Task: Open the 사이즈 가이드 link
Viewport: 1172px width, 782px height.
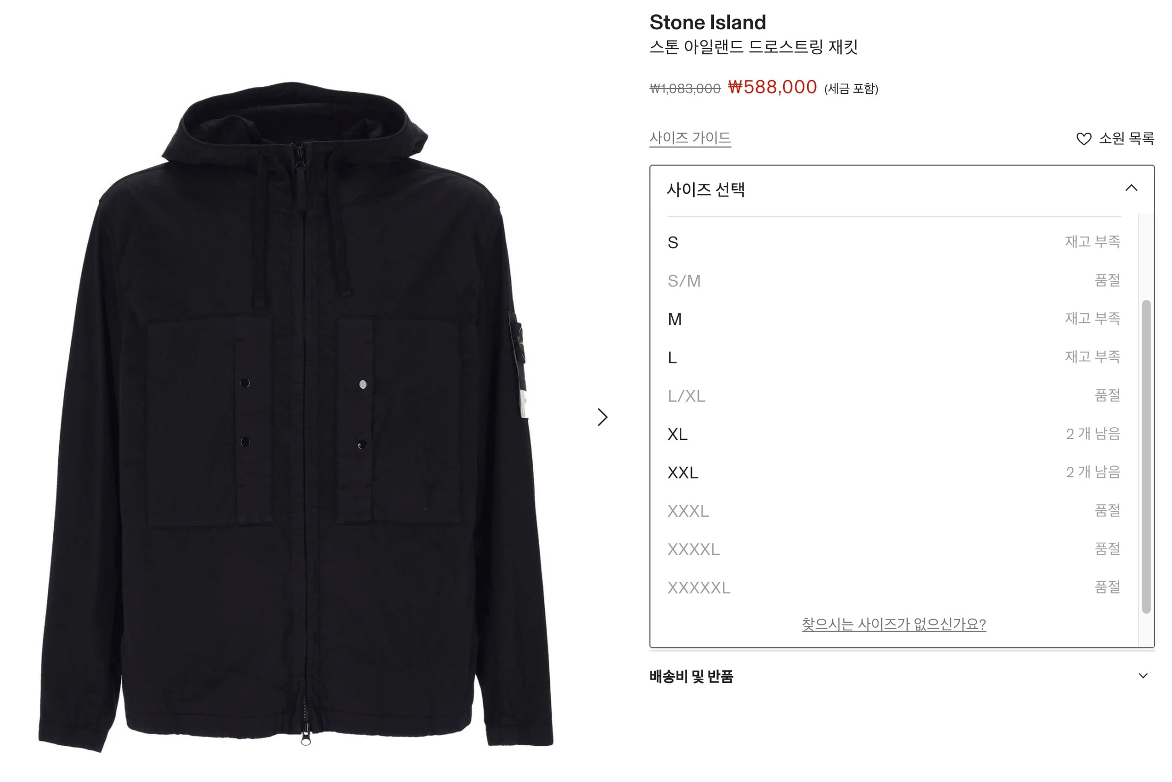Action: [690, 138]
